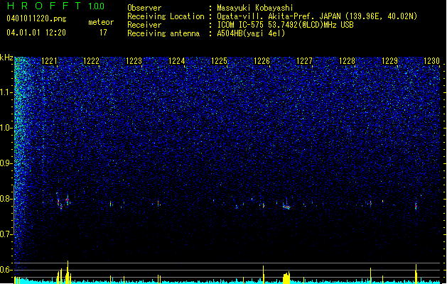Image resolution: width=447 pixels, height=284 pixels.
Task: Click the antenna value A504HB(yagi 4el)
Action: 251,33
